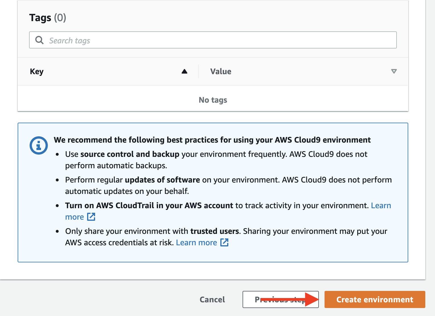Click 'source control and backup' text
The image size is (435, 316).
[x=130, y=154]
